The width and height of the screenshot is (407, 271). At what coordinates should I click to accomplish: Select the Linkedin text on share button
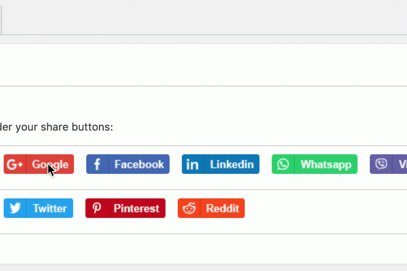(x=232, y=164)
